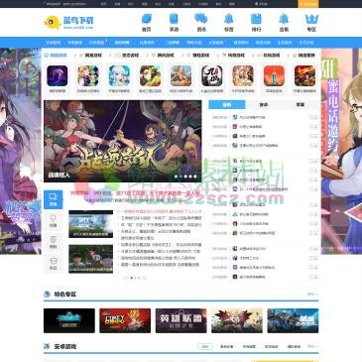362x362 pixels.
Task: Select the 安卓 tab in game list
Action: [x=264, y=105]
